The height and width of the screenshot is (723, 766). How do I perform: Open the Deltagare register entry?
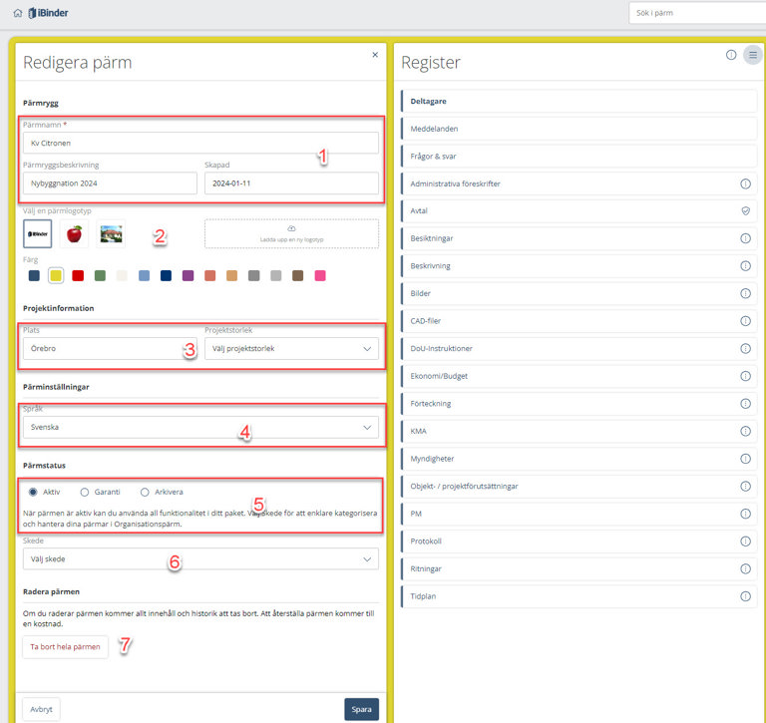point(579,101)
